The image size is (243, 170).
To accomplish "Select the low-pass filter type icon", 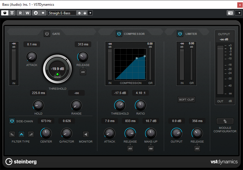I will (12, 134).
